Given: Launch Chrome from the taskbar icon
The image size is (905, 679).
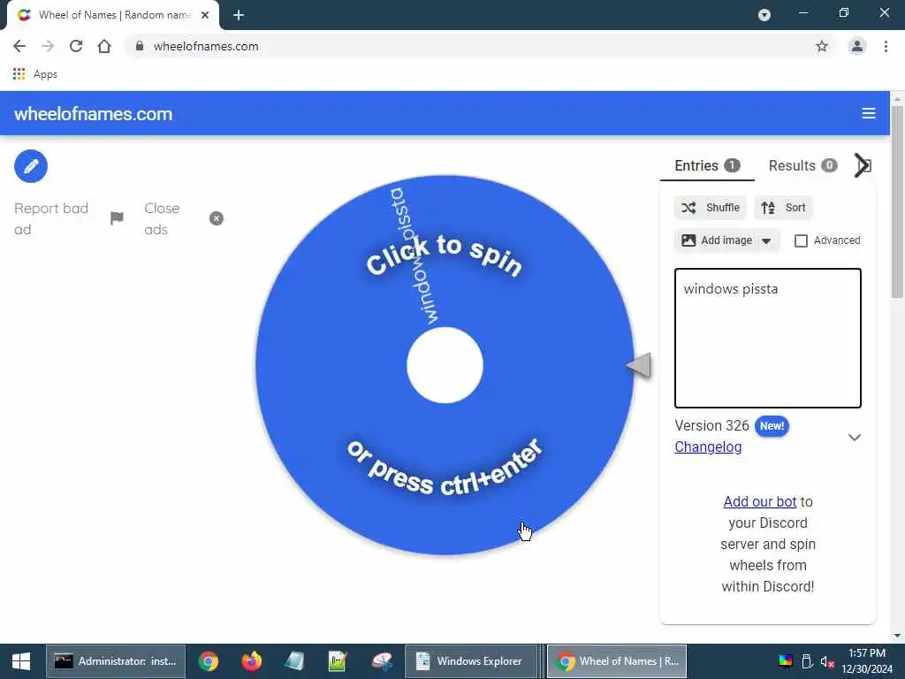Looking at the screenshot, I should point(209,661).
